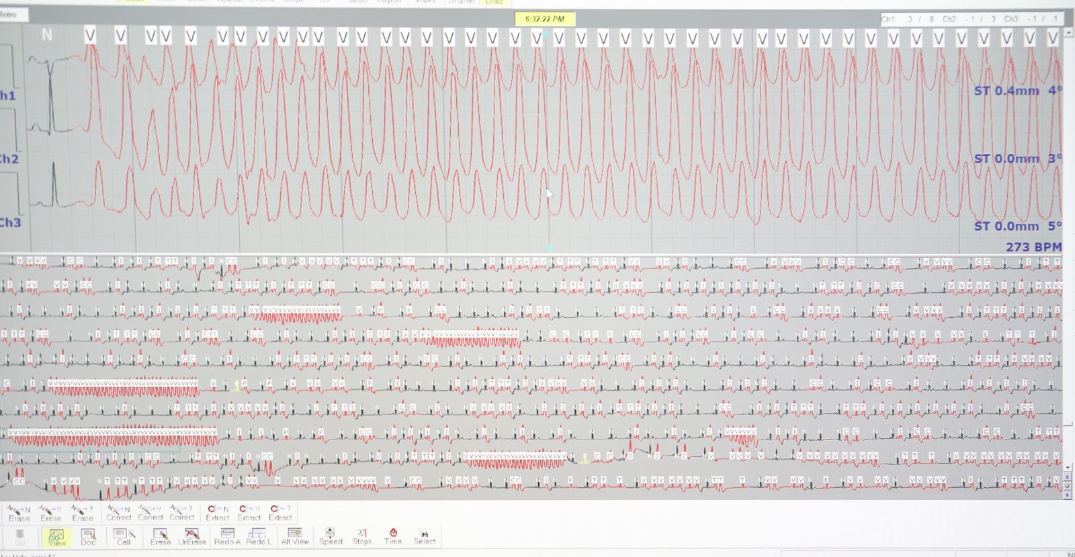Switch to Alt View display
The width and height of the screenshot is (1075, 557).
[295, 537]
